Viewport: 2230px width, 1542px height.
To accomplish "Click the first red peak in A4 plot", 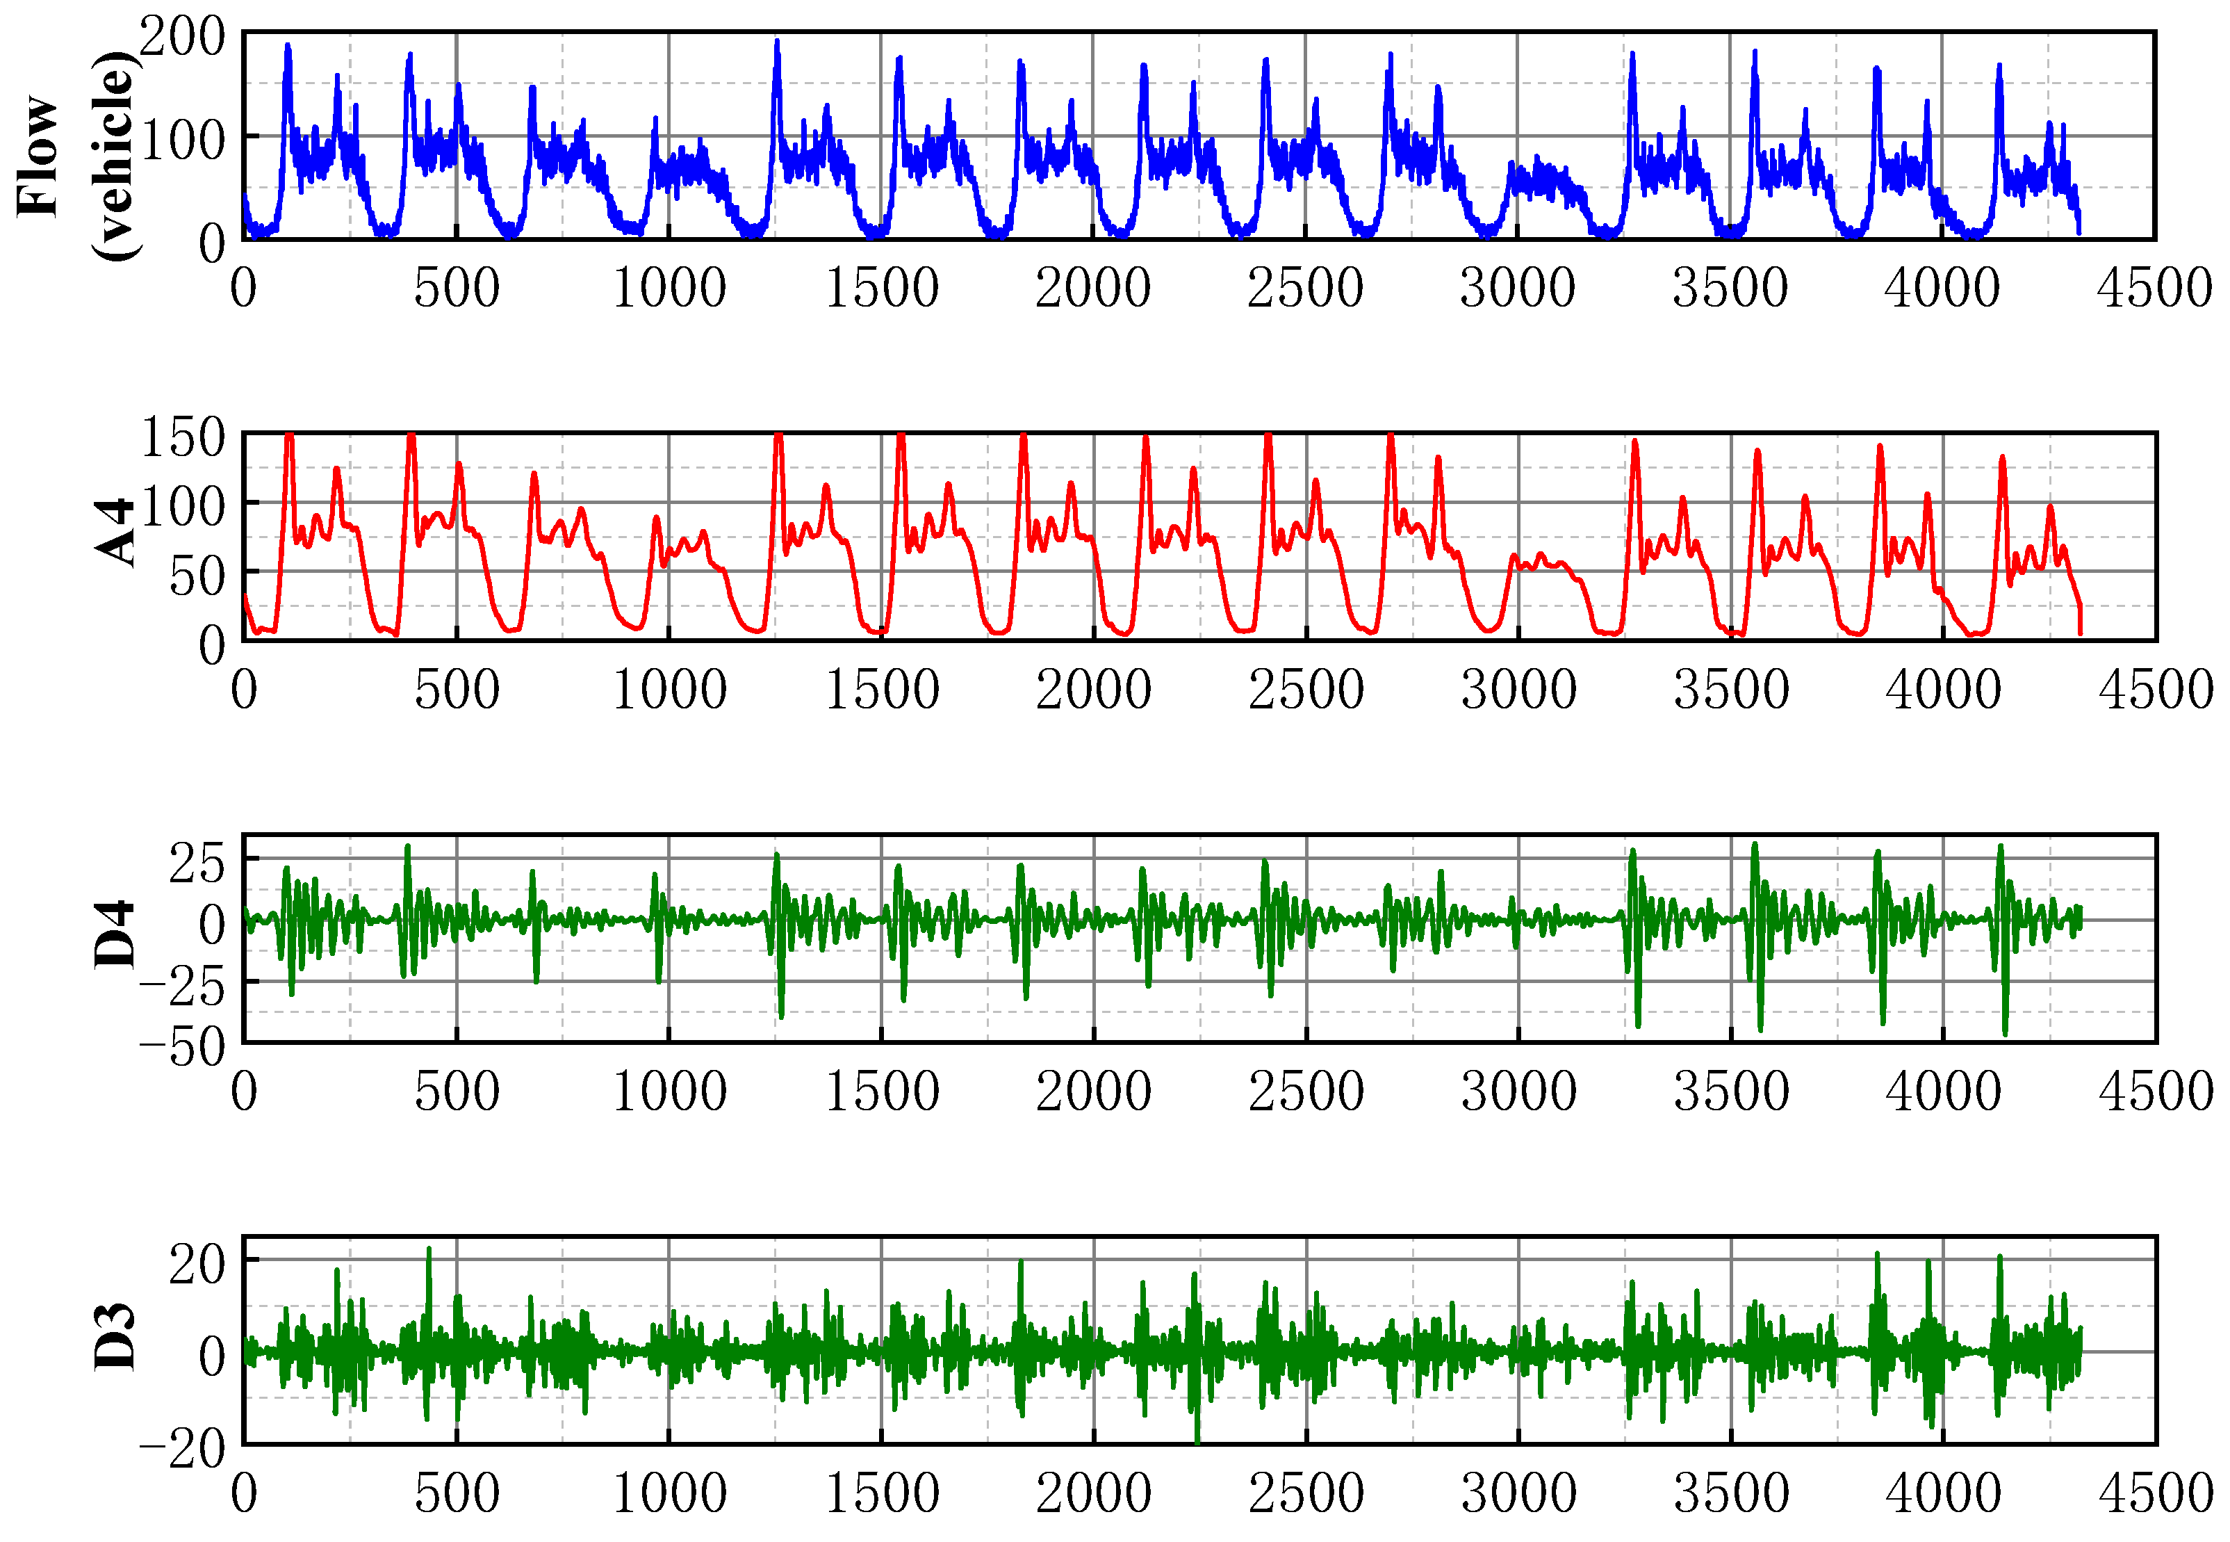I will [x=289, y=439].
